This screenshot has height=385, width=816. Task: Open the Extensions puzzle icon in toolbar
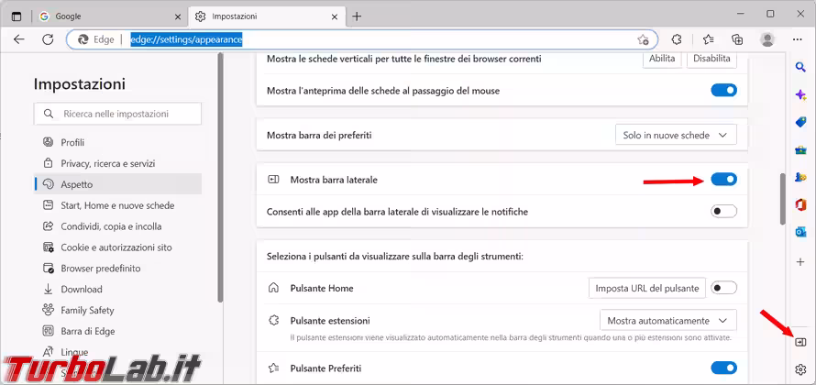point(677,39)
